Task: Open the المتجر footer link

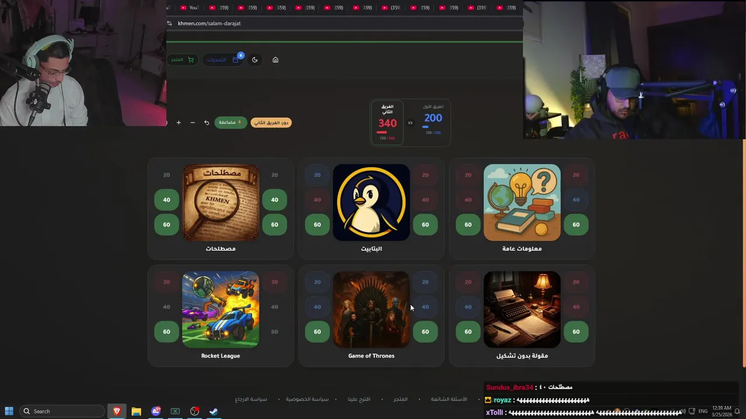Action: (x=400, y=399)
